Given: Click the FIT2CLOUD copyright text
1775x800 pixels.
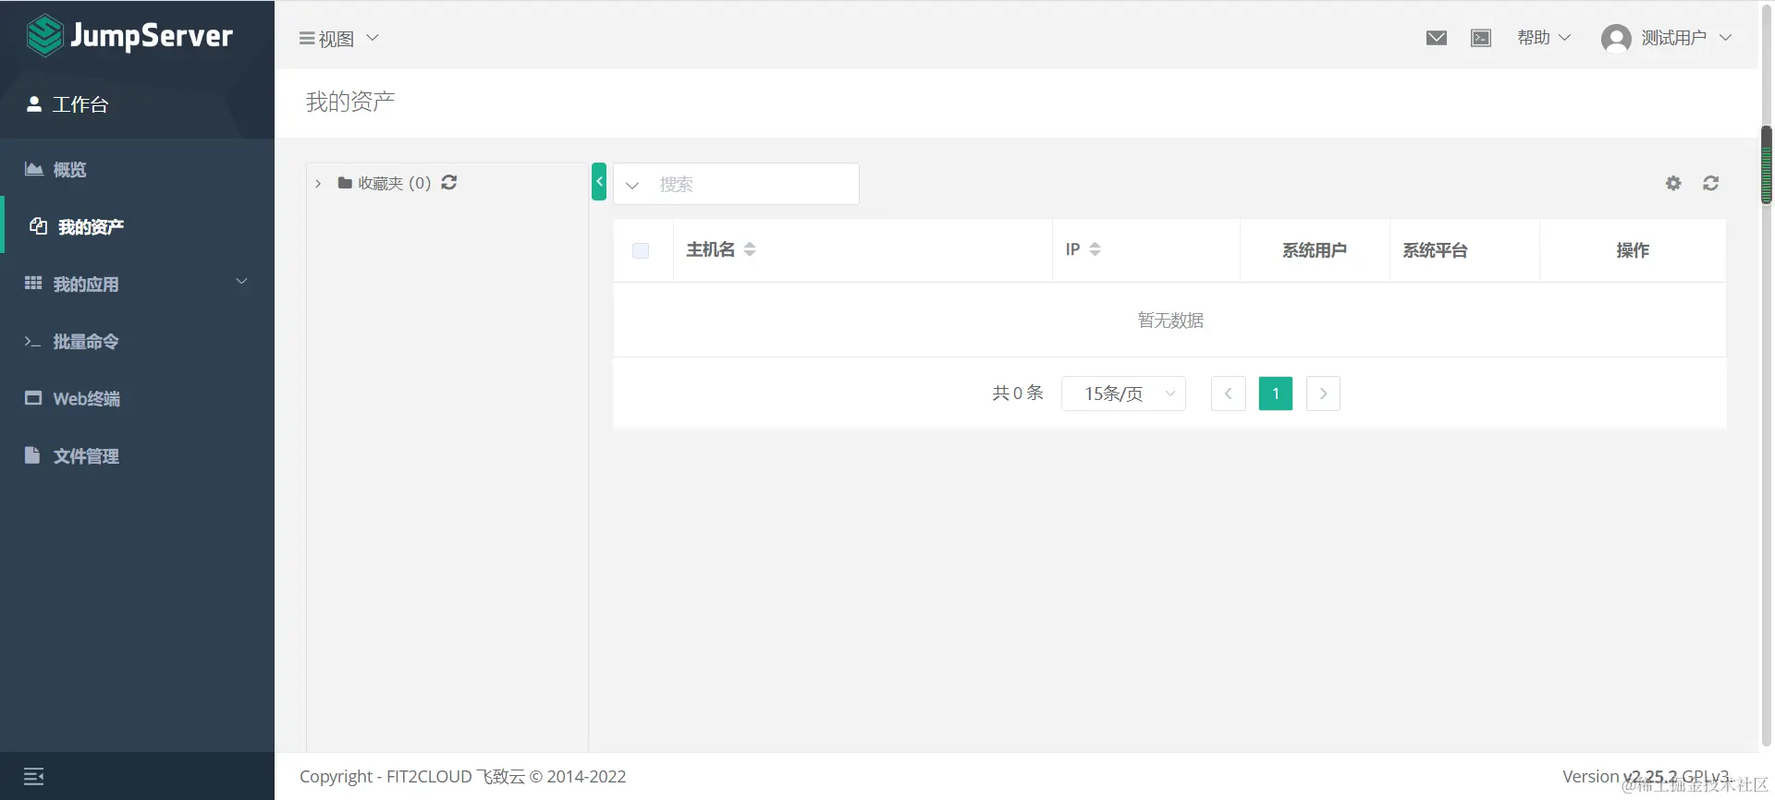Looking at the screenshot, I should (x=462, y=777).
